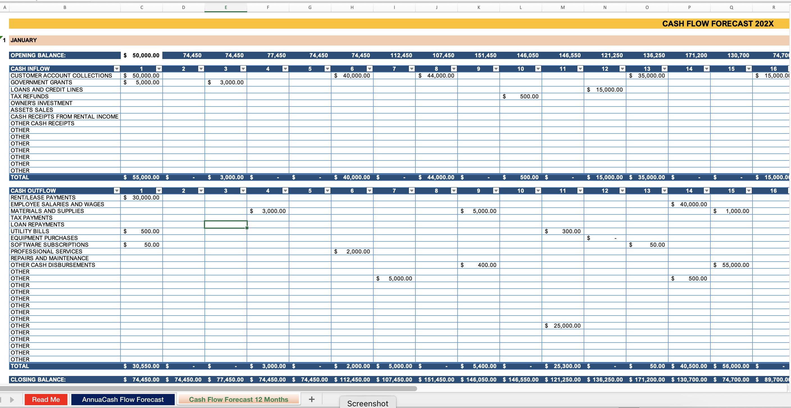
Task: Select CASH RECEIPTS FROM RENTAL INCOME label
Action: point(65,116)
